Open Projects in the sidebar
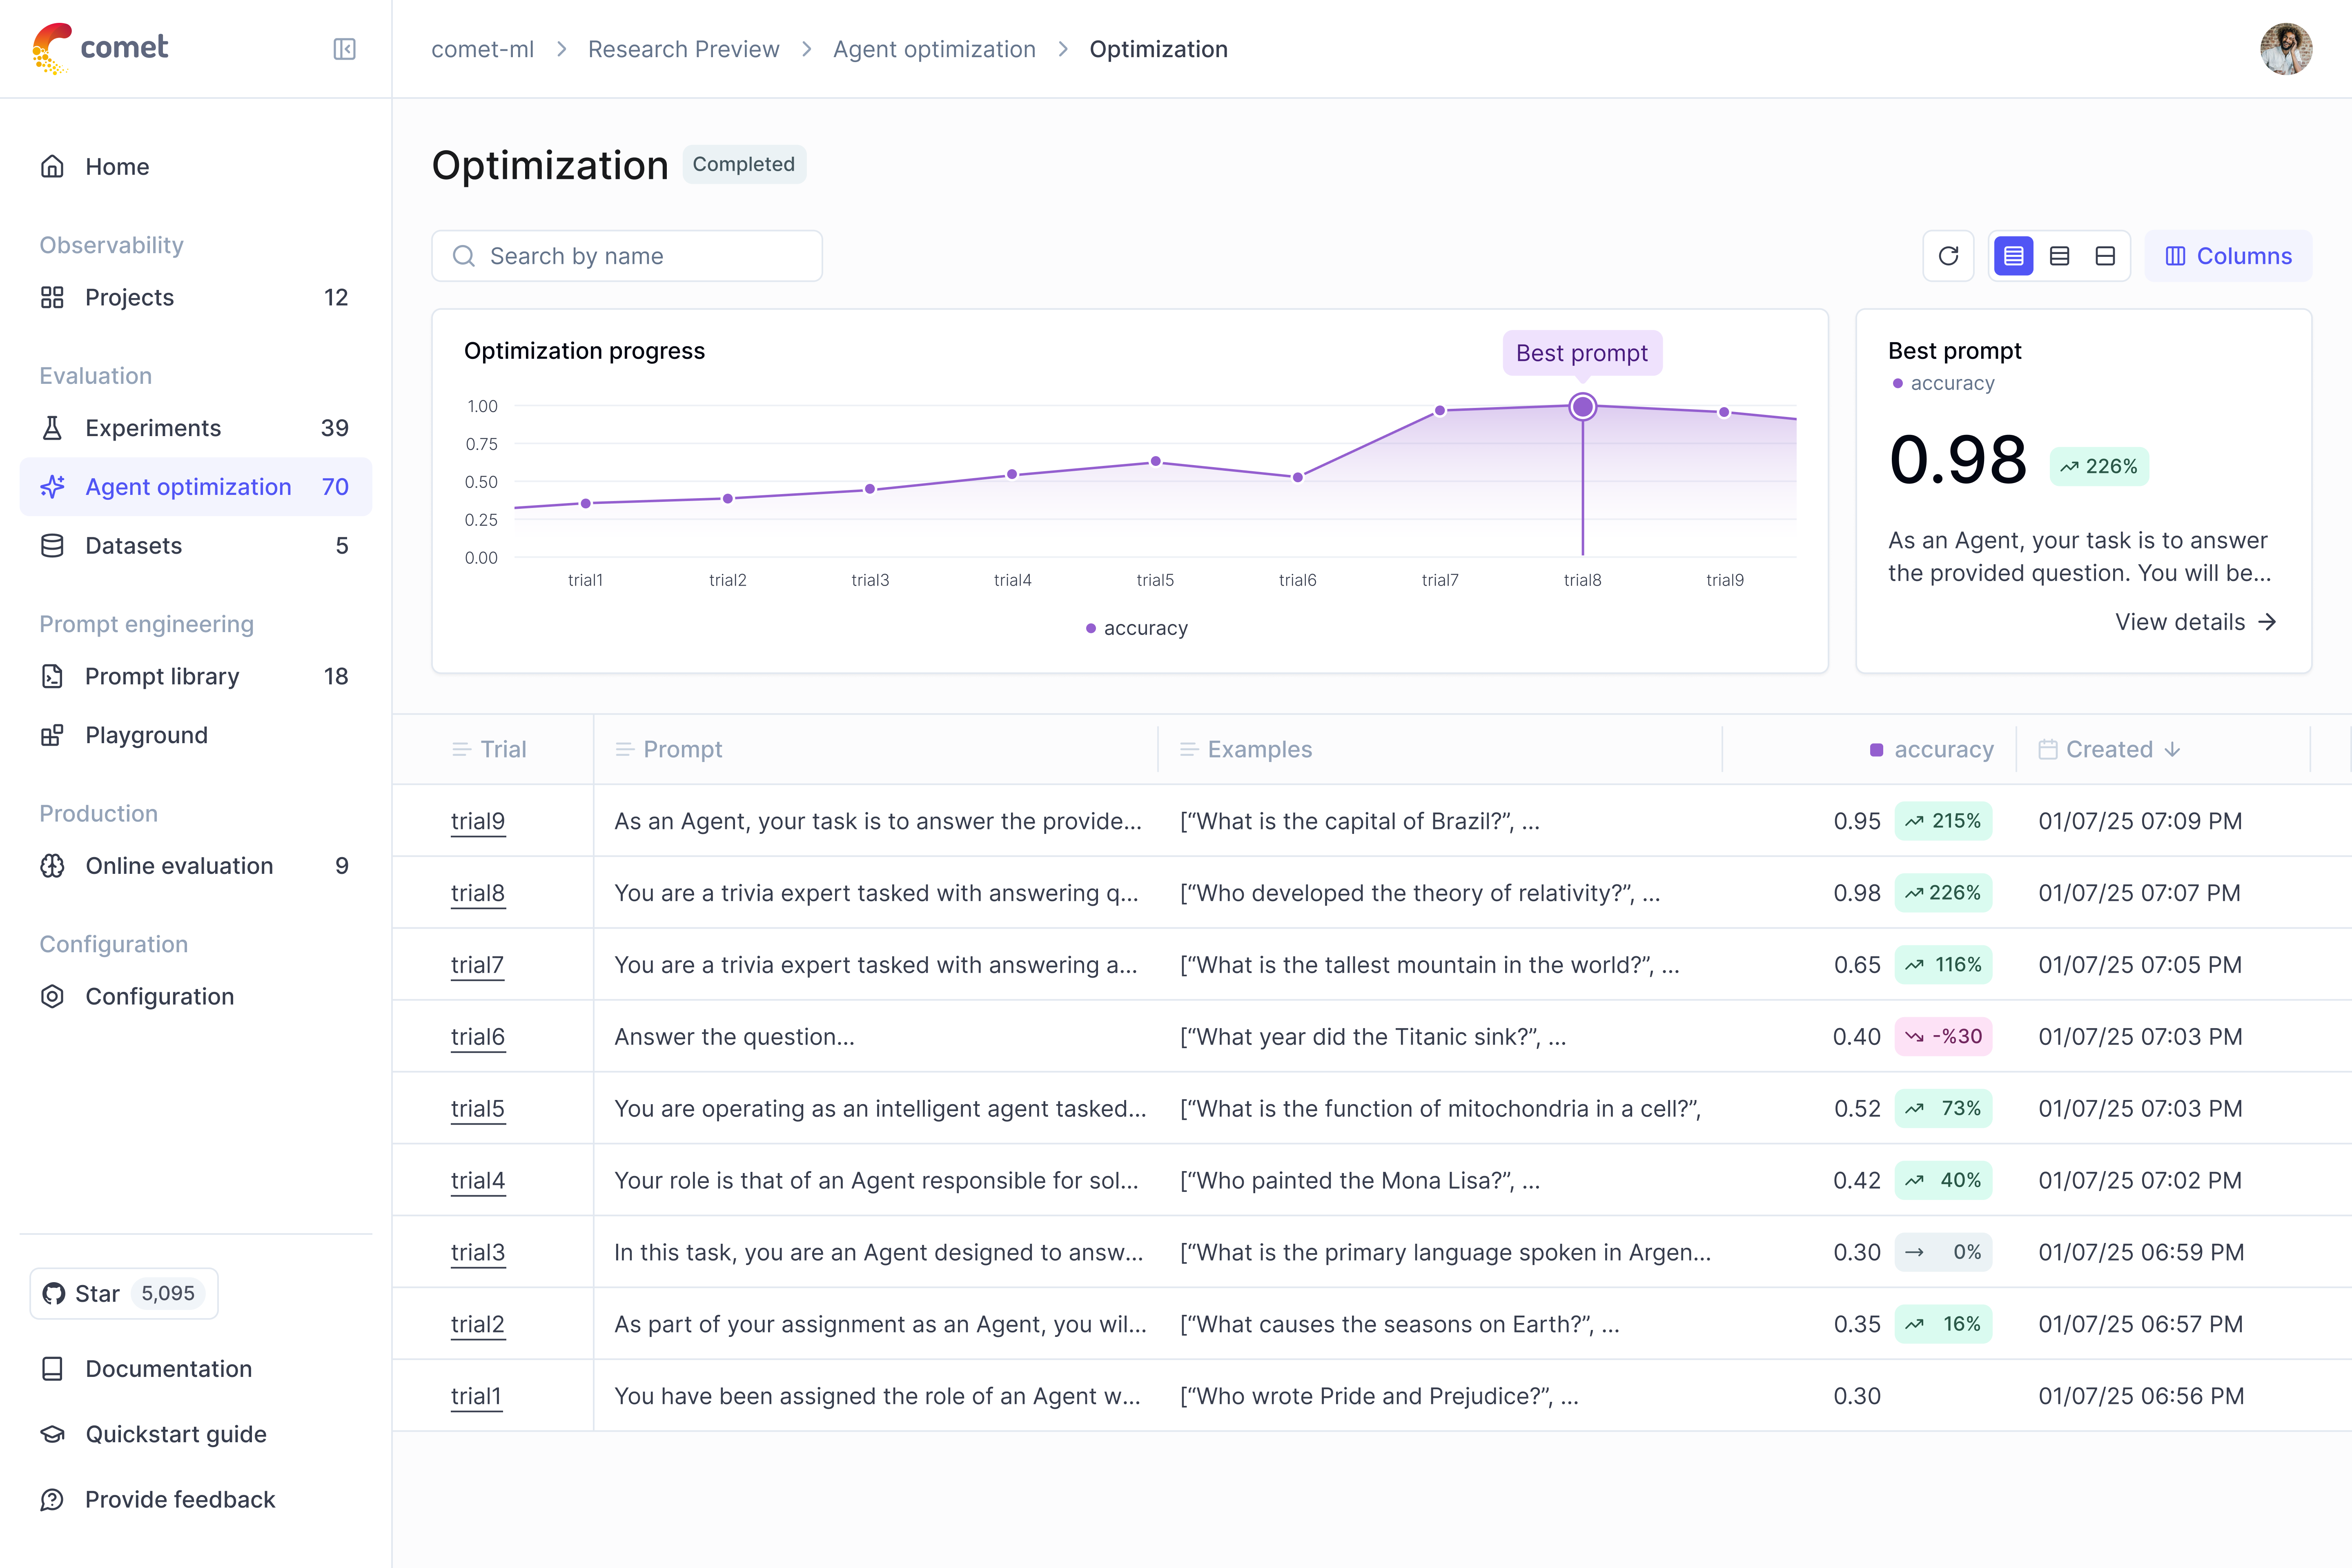Screen dimensions: 2352x1568 [196, 297]
